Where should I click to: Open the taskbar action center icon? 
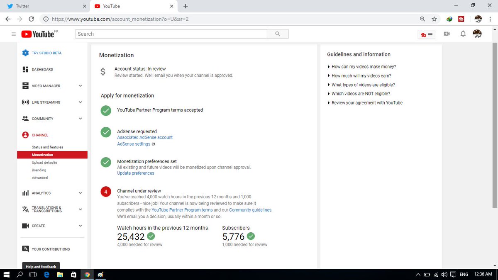454,275
